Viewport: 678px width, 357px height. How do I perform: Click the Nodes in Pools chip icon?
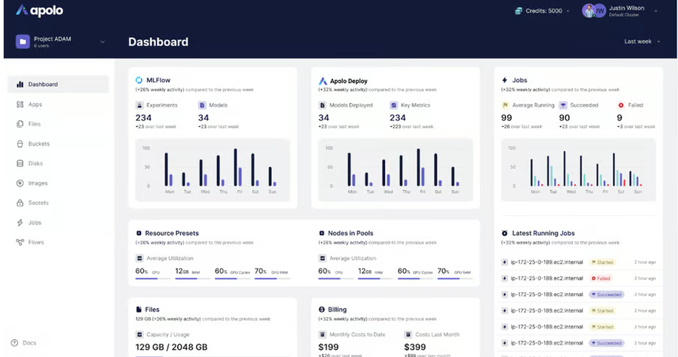tap(321, 233)
